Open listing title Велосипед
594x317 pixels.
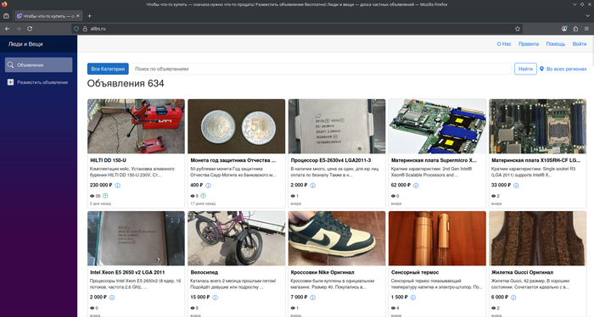(205, 272)
